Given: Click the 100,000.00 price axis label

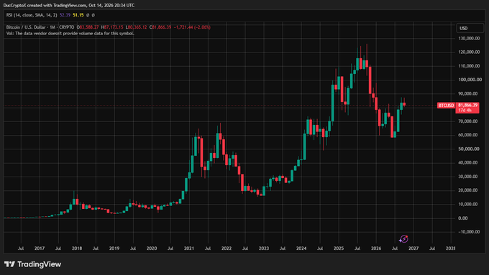Looking at the screenshot, I should tap(470, 80).
